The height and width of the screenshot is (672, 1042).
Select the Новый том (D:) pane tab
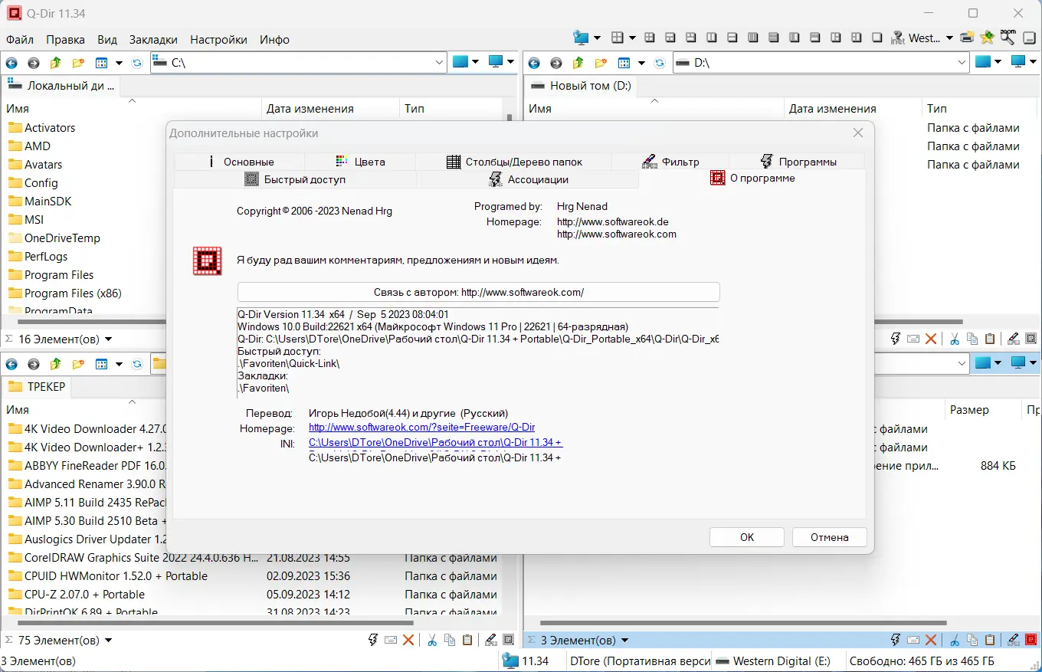[x=581, y=86]
